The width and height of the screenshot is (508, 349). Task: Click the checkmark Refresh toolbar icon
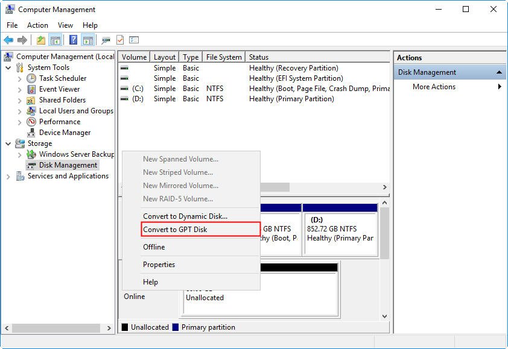(x=120, y=40)
